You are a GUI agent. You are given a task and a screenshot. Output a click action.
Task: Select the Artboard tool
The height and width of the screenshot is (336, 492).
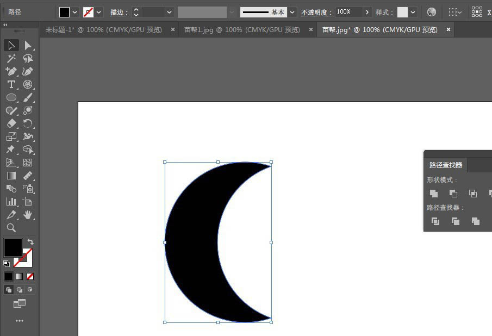point(28,201)
